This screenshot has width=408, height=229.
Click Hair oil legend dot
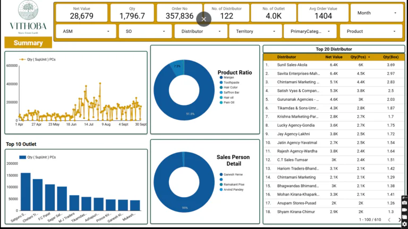click(221, 98)
